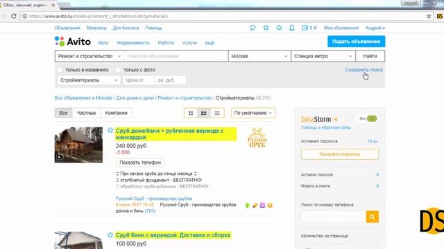Click green up arrow icon on first listing

point(247,205)
